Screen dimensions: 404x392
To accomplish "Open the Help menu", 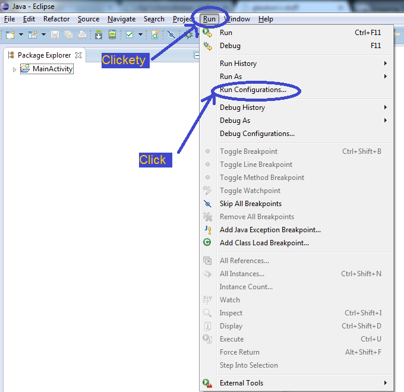I will point(266,19).
